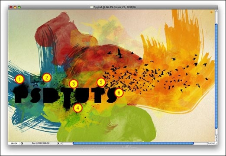226x156 pixels.
Task: Click the vertical scrollbar thumb
Action: click(216, 76)
